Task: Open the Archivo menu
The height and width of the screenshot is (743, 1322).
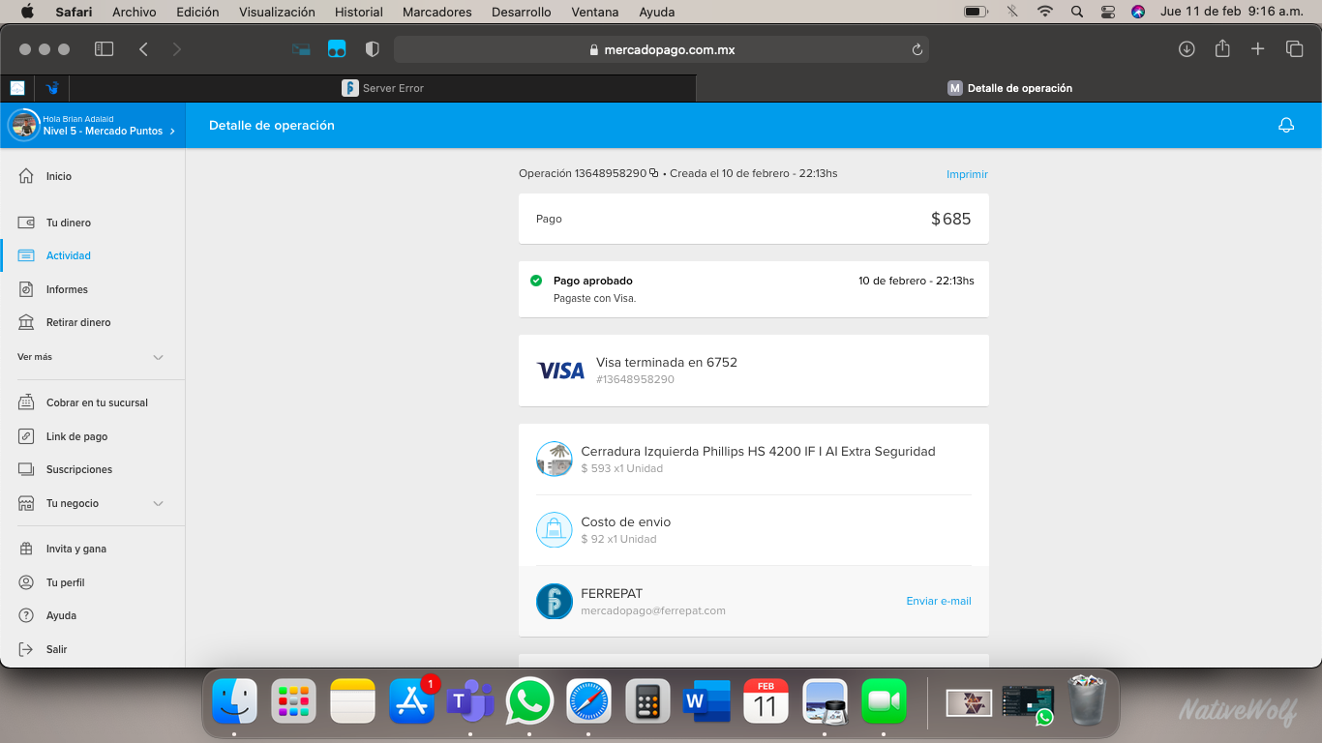Action: coord(135,12)
